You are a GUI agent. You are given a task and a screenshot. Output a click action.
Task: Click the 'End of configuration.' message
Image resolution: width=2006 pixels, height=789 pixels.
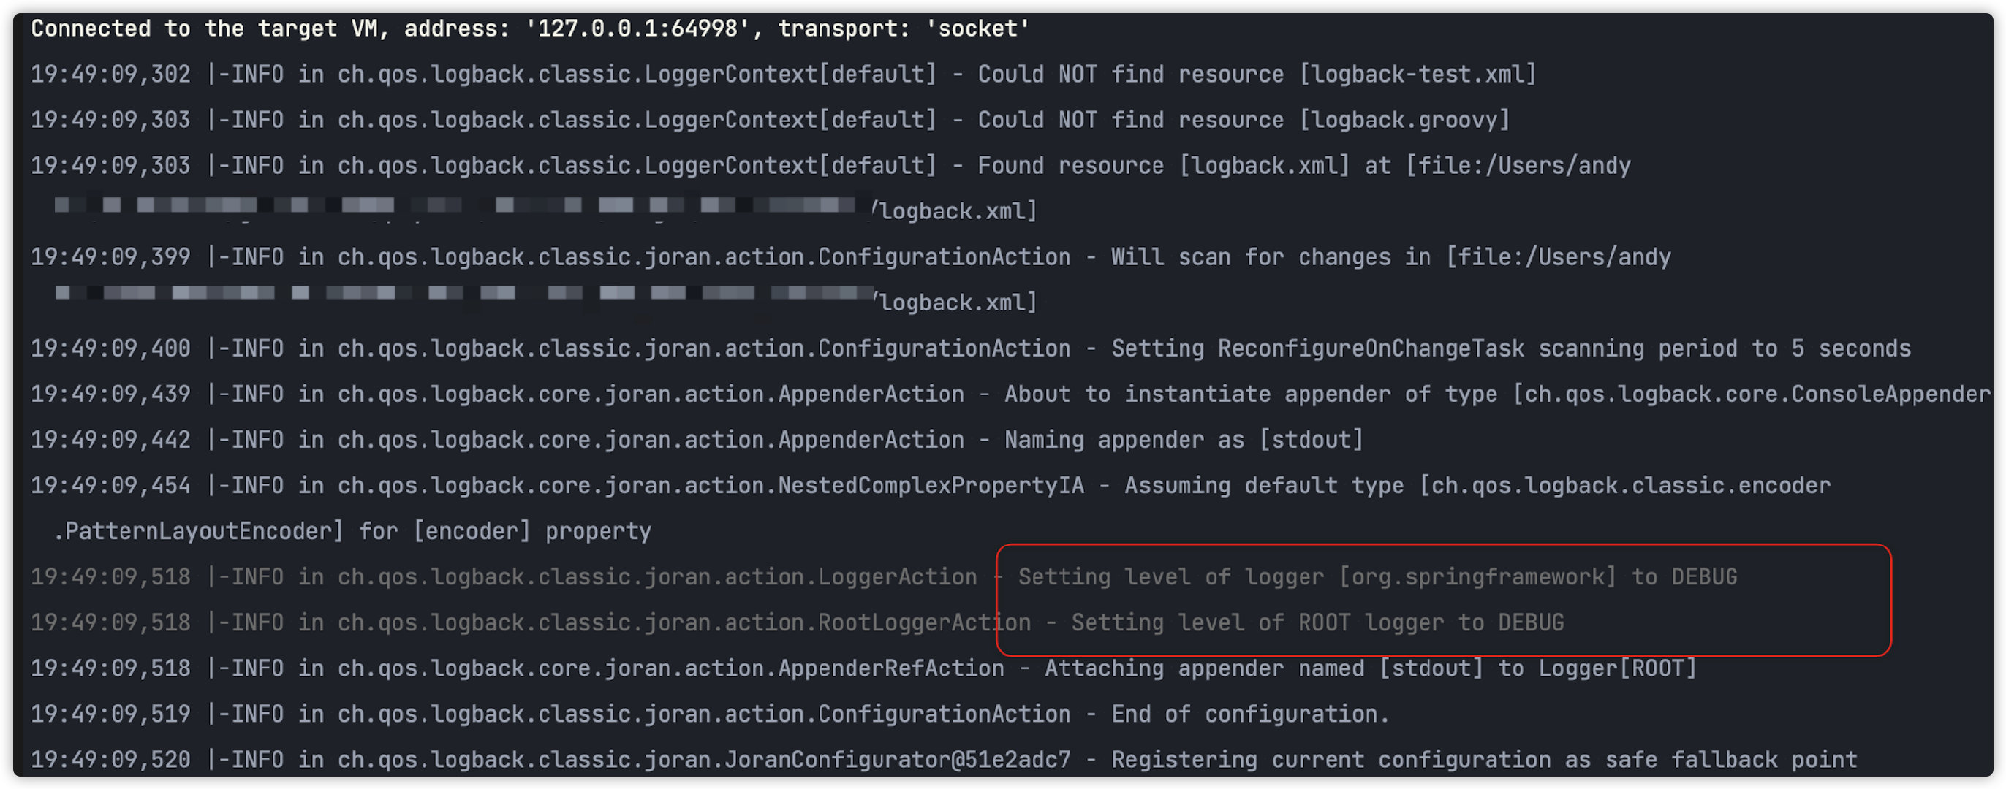[x=1250, y=714]
